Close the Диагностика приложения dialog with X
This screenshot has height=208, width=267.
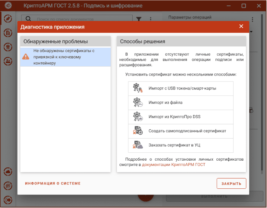[241, 26]
